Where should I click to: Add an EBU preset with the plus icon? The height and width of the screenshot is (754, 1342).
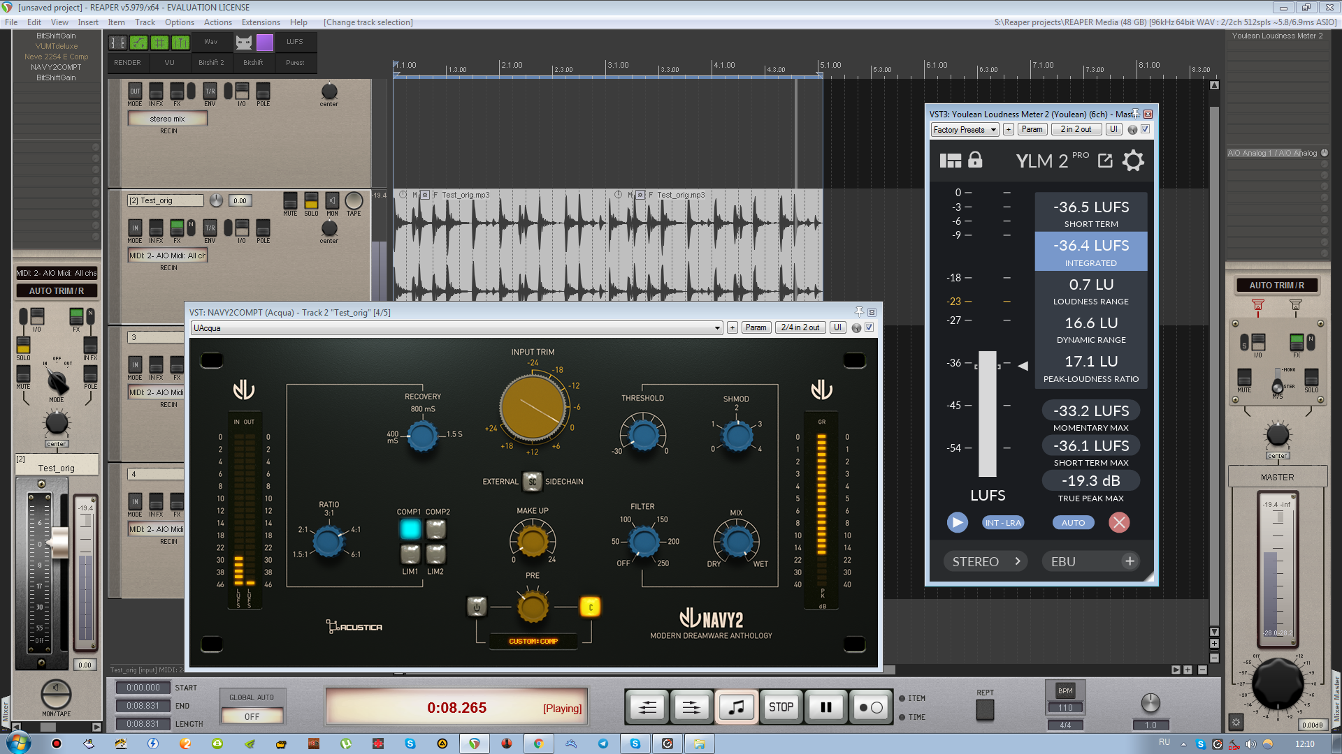pos(1130,561)
